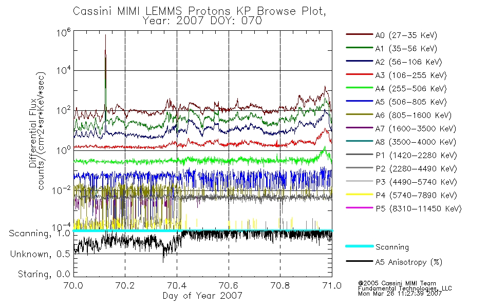
Task: Click the cyan Scanning legend line
Action: pyautogui.click(x=360, y=246)
